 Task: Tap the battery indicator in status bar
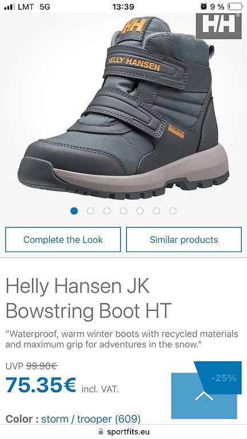234,6
